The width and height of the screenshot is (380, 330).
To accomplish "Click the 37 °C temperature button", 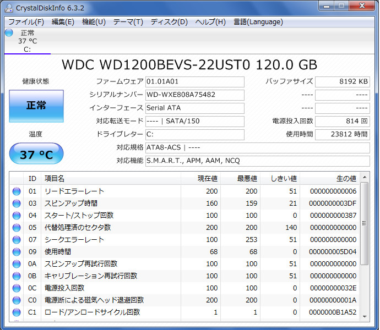I will point(36,153).
